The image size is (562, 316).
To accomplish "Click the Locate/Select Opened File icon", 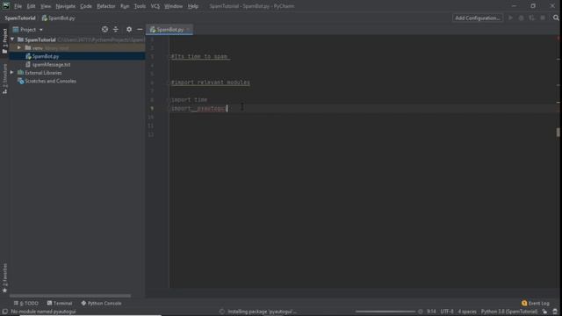I will (x=104, y=29).
